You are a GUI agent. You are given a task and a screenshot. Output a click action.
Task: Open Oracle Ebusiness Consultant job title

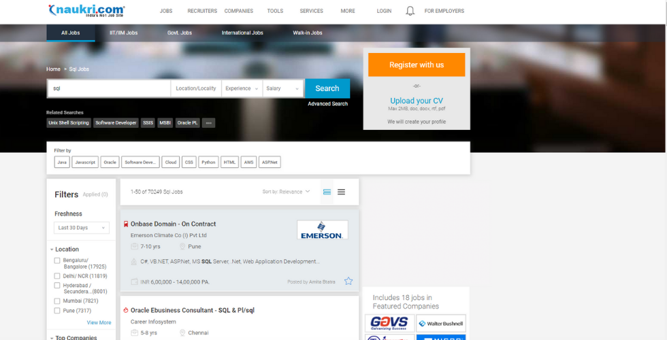tap(192, 310)
